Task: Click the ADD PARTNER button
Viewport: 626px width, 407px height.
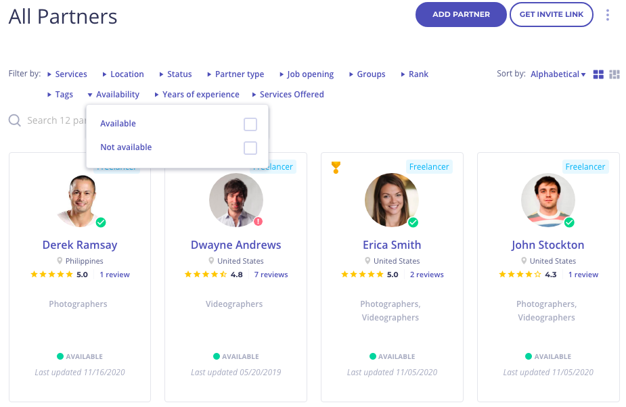Action: (461, 14)
